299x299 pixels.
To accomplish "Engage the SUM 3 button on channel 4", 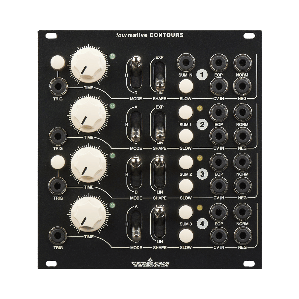I will 186,212.
